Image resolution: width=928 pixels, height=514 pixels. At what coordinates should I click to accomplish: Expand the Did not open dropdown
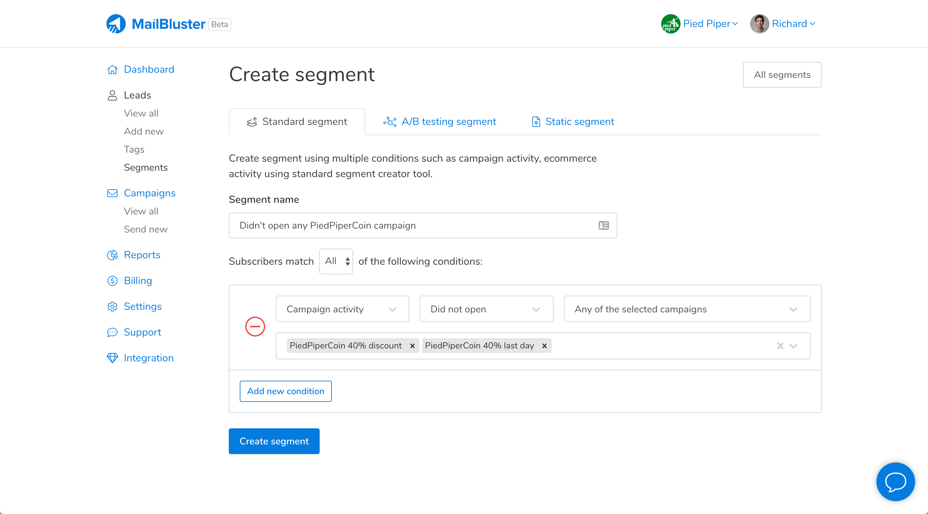(486, 309)
